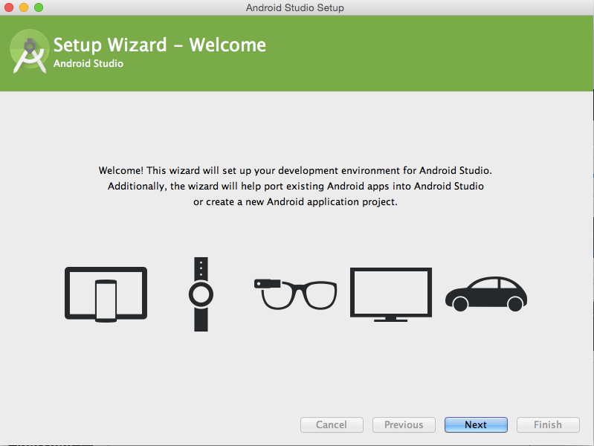Click the TV screen icon
Screen dimensions: 594x446
391,294
